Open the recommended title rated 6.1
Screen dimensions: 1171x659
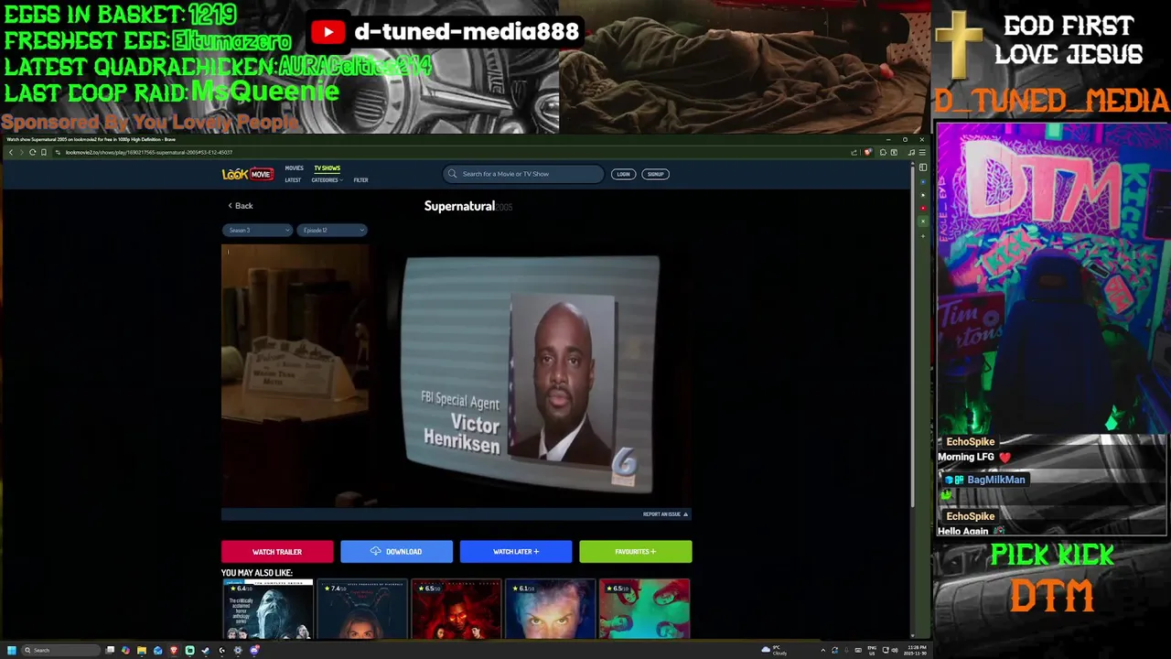[550, 609]
